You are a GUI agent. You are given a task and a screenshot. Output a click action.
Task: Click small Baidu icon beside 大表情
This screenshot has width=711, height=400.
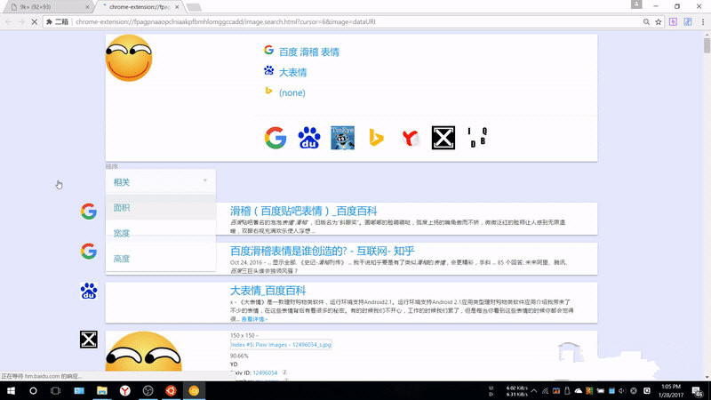coord(269,70)
